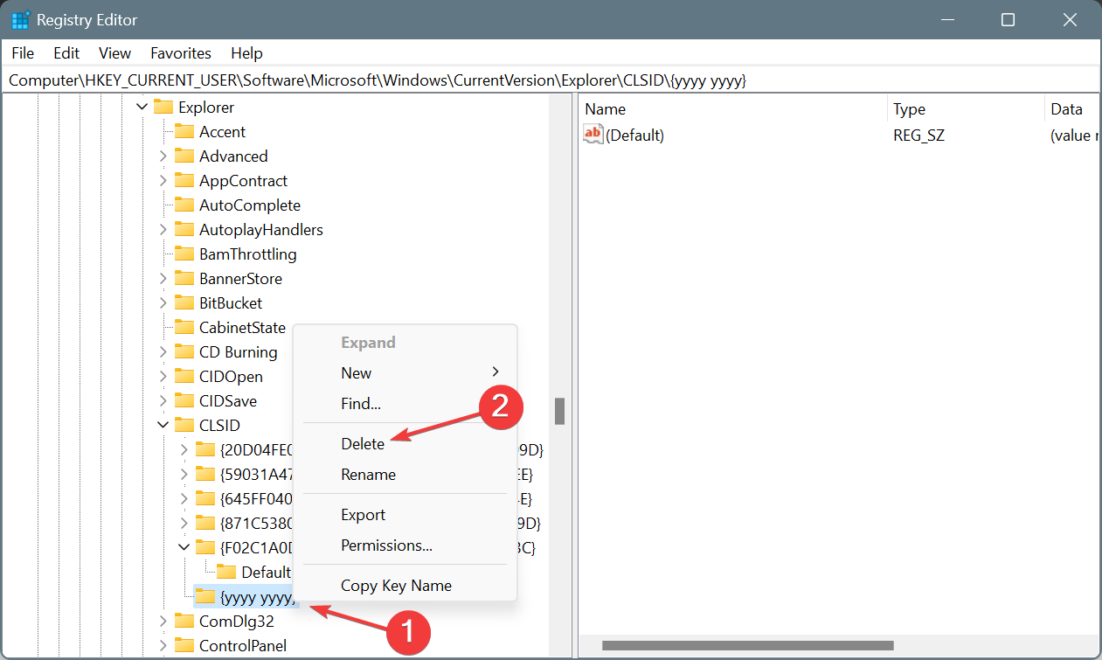This screenshot has height=660, width=1102.
Task: Click the CLSID folder icon
Action: (184, 426)
